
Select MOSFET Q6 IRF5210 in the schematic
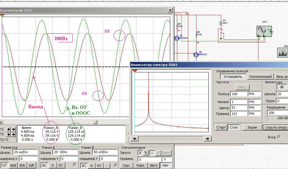[x=196, y=54]
